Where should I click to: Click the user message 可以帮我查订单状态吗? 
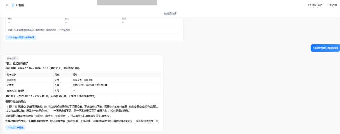tap(325, 48)
